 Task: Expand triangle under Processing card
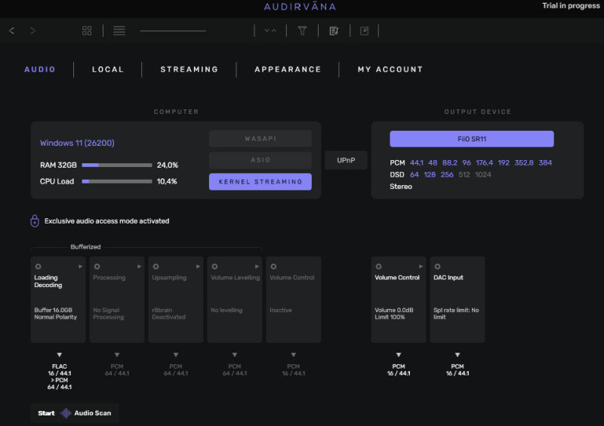117,355
